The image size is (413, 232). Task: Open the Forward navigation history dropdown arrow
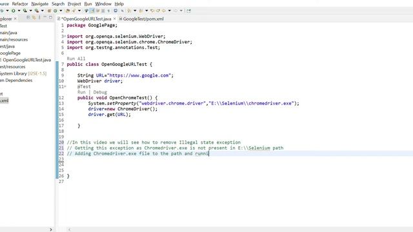181,11
